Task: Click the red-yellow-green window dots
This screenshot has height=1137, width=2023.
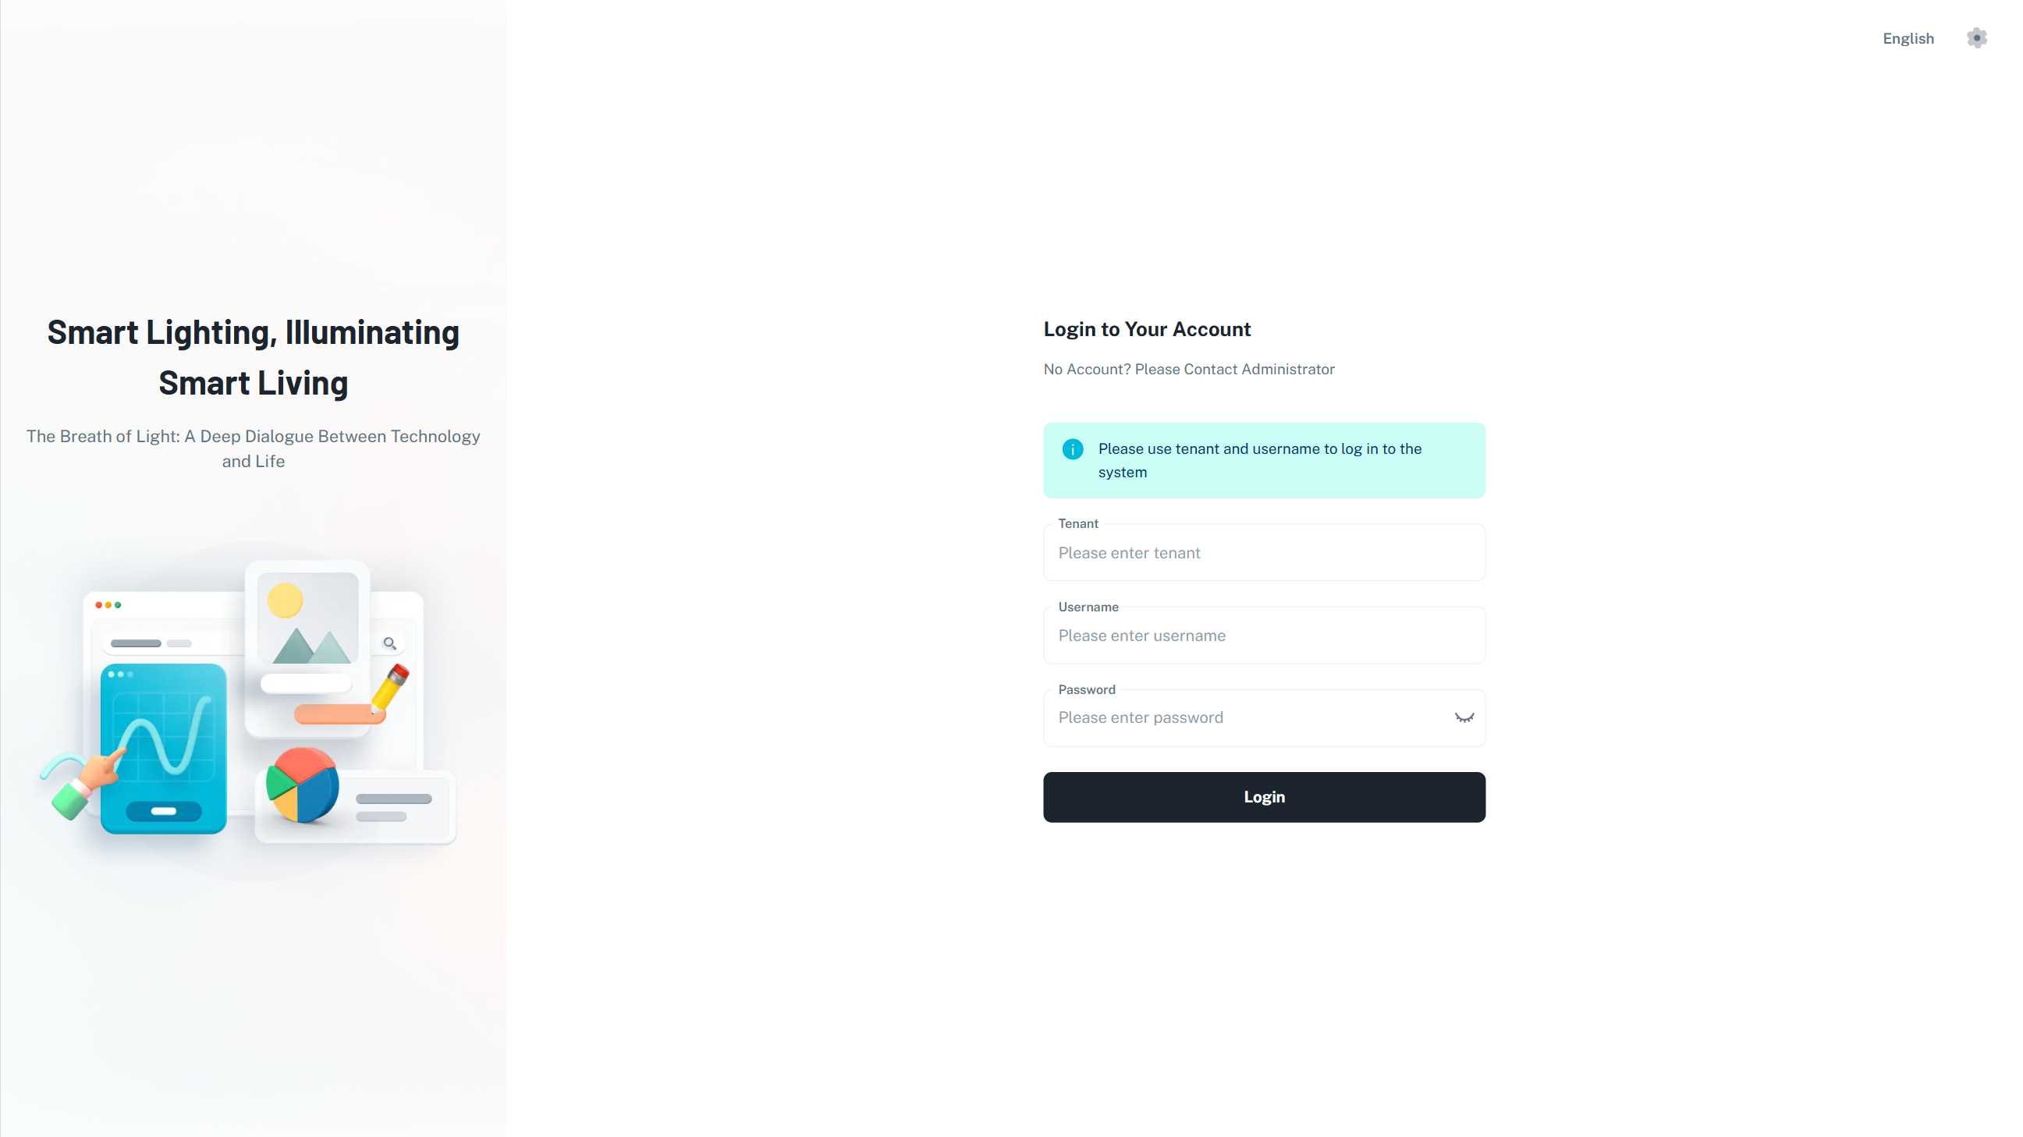Action: (x=108, y=604)
